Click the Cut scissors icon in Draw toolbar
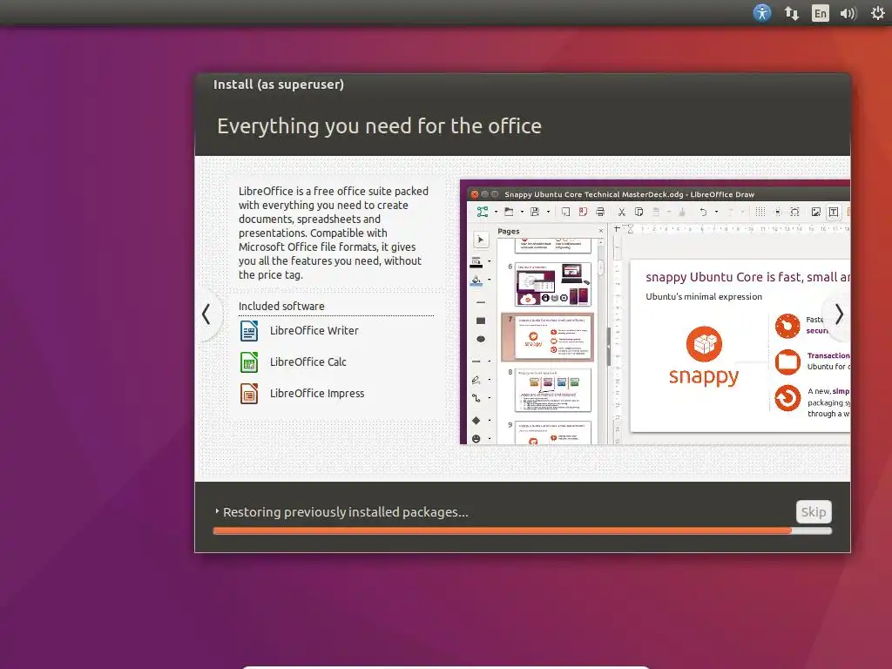Screen dimensions: 892x669 coord(622,213)
